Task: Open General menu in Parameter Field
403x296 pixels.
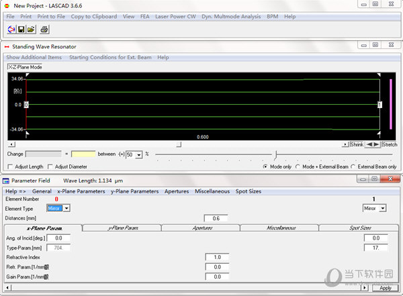Action: pyautogui.click(x=42, y=191)
